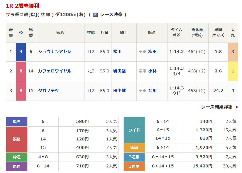The height and width of the screenshot is (173, 242).
Task: Click the race video icon
Action: (95, 15)
